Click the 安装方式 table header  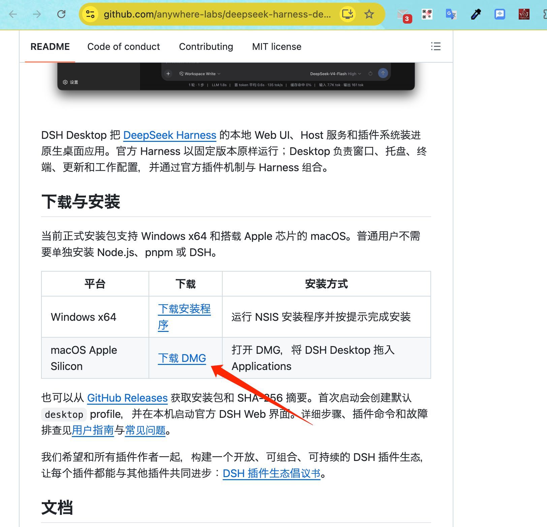click(326, 284)
